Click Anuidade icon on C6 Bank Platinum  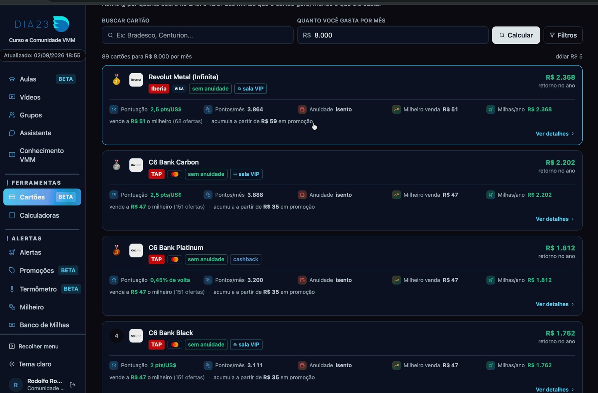point(302,280)
